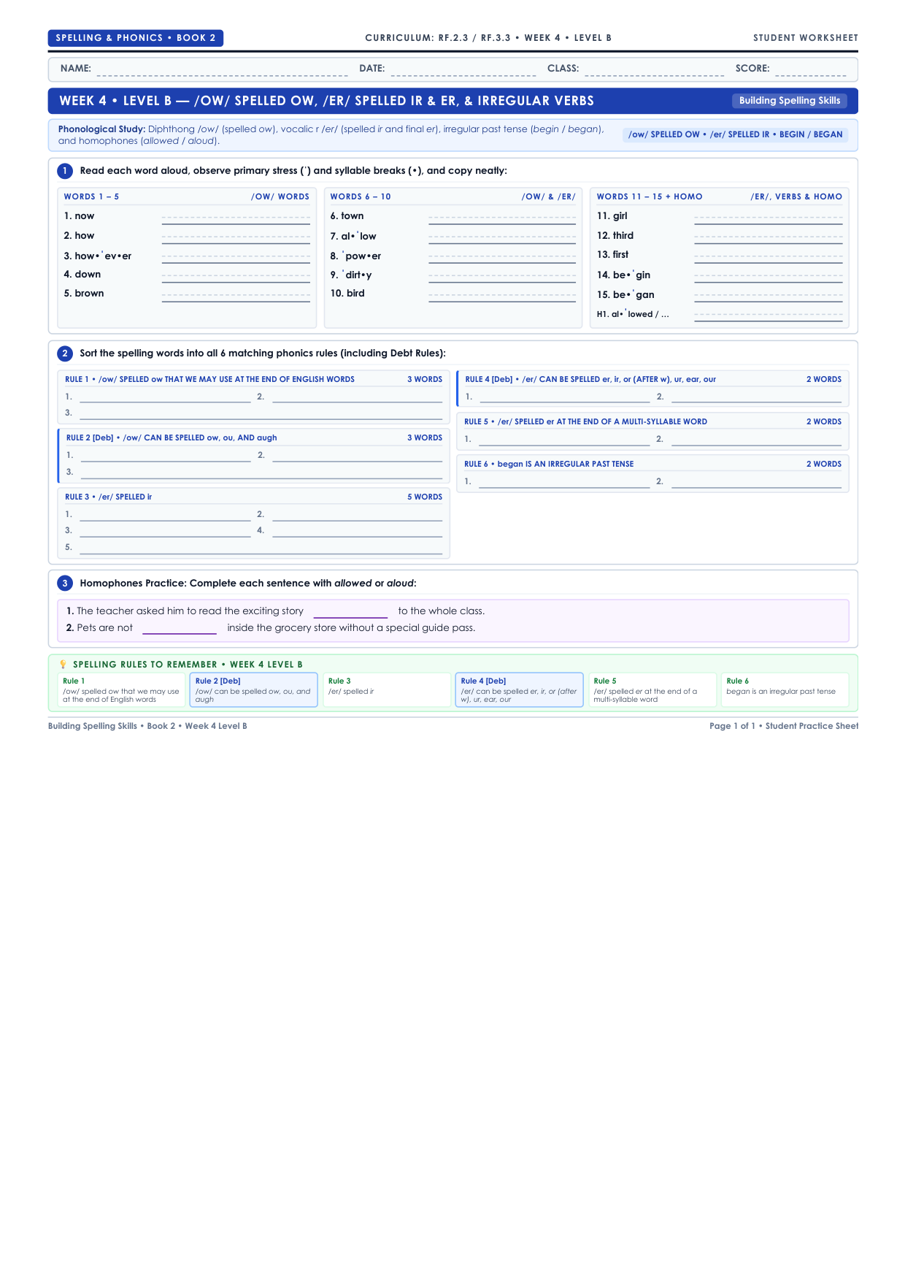The image size is (905, 1281).
Task: Select the Rule 2 [Deb] card at the bottom
Action: coord(254,690)
